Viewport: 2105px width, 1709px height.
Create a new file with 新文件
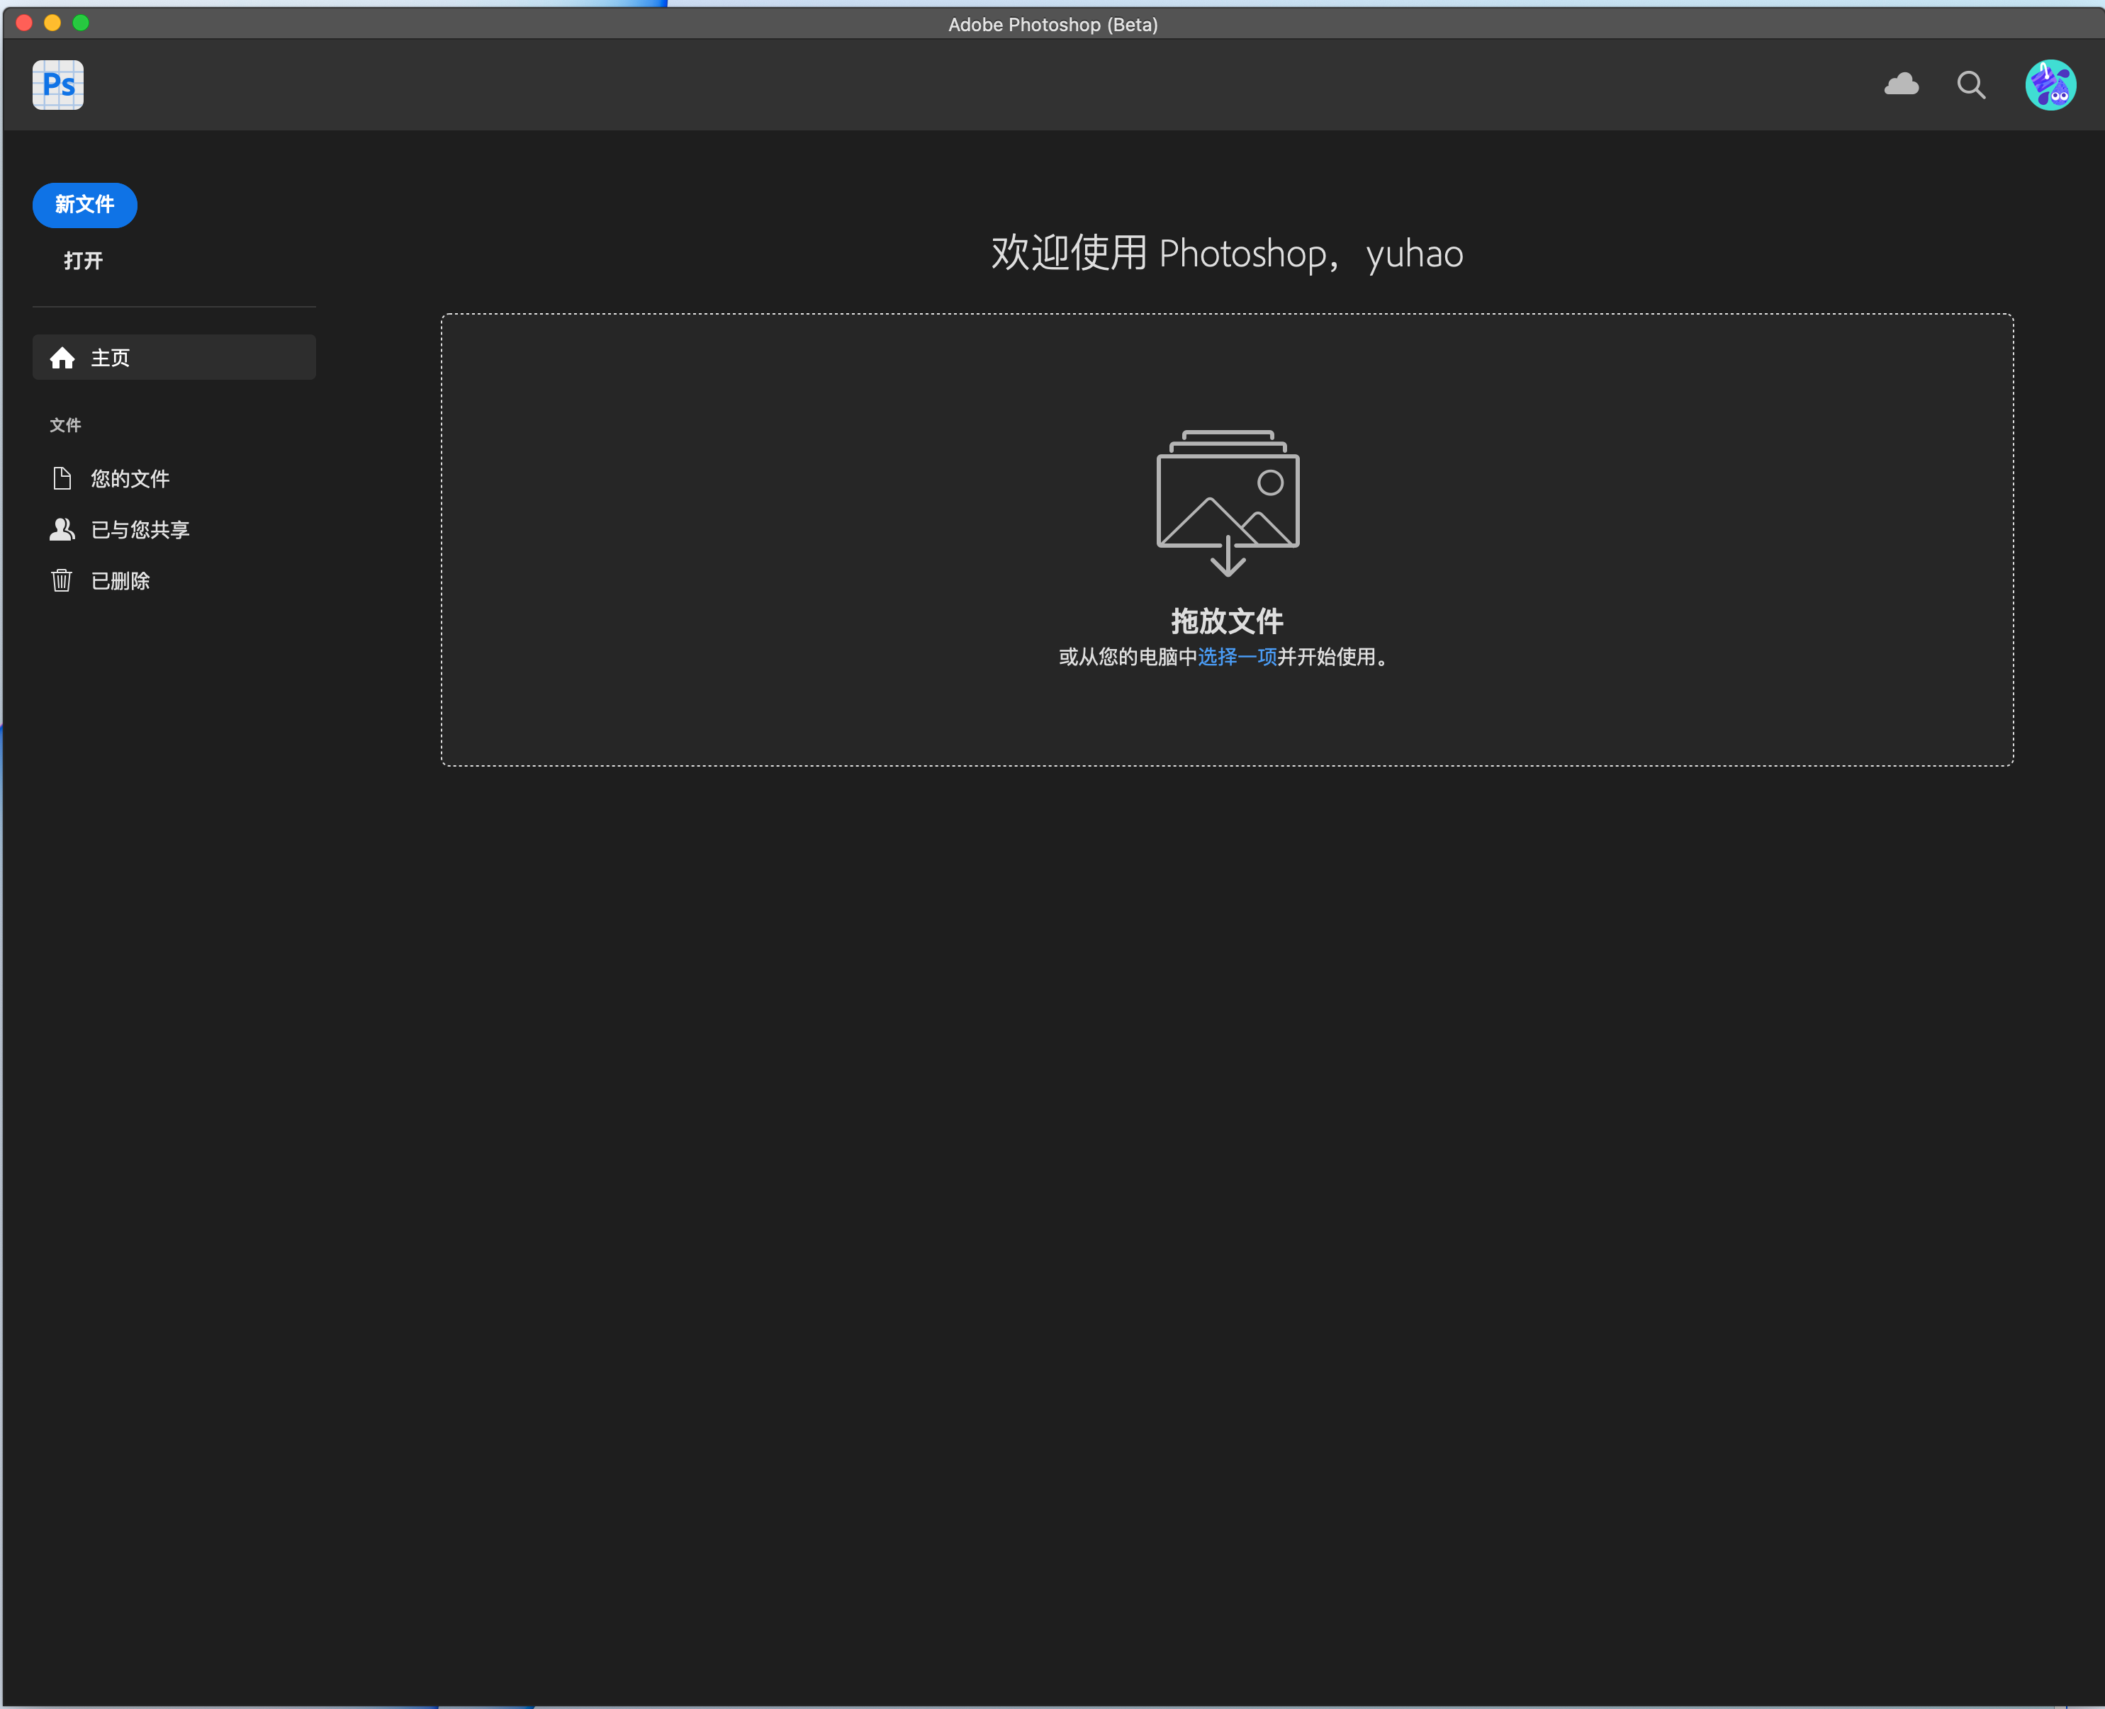click(84, 205)
